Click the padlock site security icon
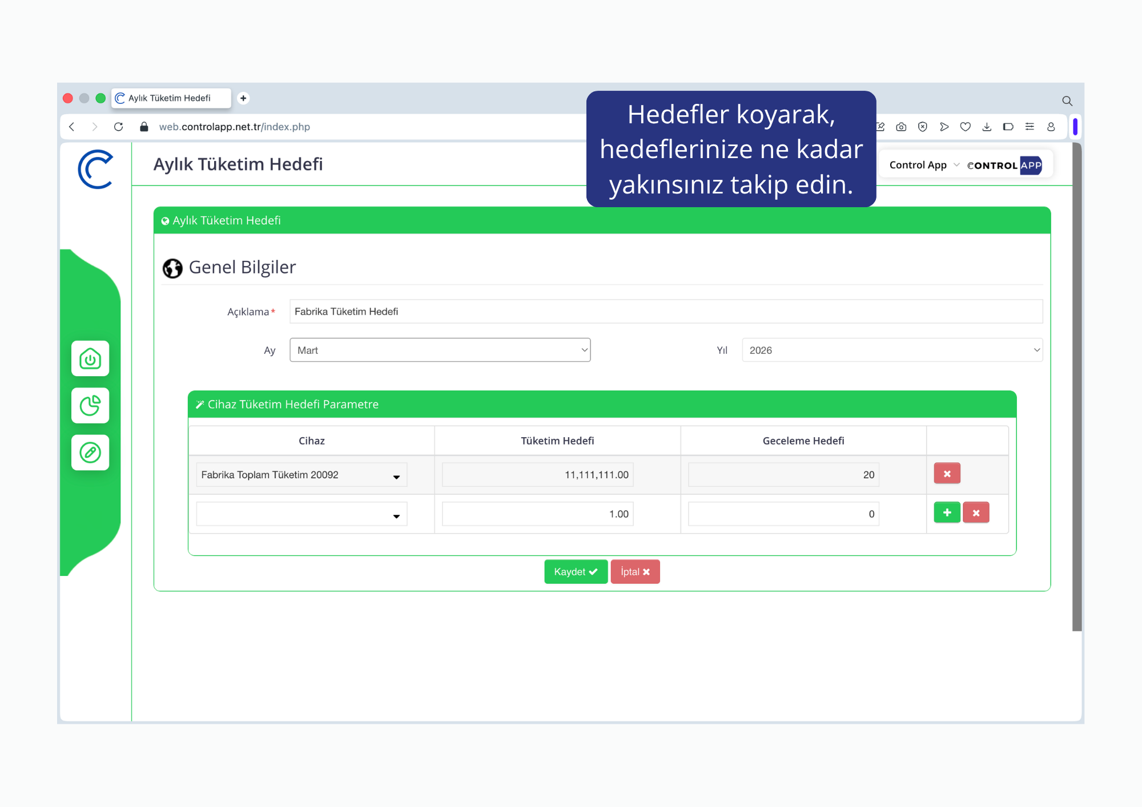Viewport: 1142px width, 807px height. [144, 127]
